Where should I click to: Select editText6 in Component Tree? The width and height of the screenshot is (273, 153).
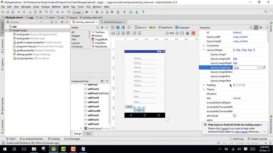pyautogui.click(x=96, y=93)
